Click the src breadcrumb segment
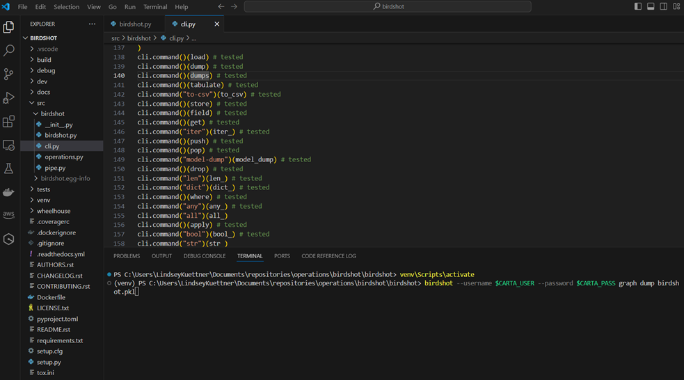This screenshot has height=380, width=684. point(116,38)
